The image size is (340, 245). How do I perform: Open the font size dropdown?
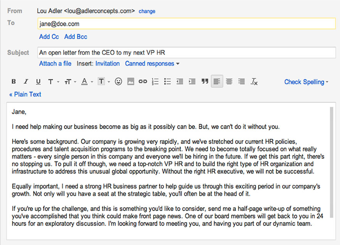tap(70, 81)
